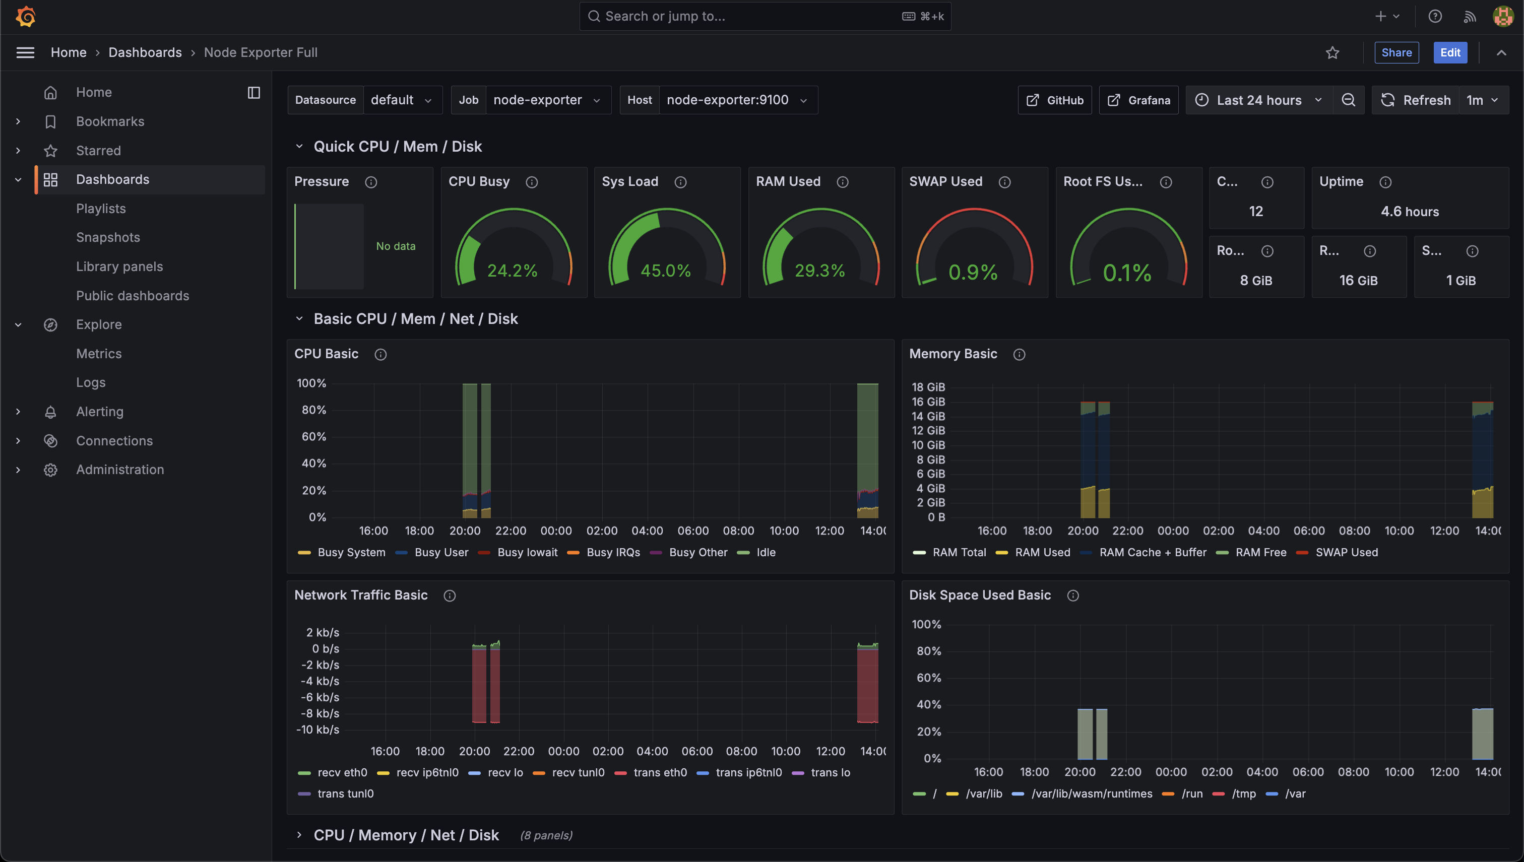Image resolution: width=1524 pixels, height=862 pixels.
Task: Click the Refresh dashboard icon
Action: (1388, 100)
